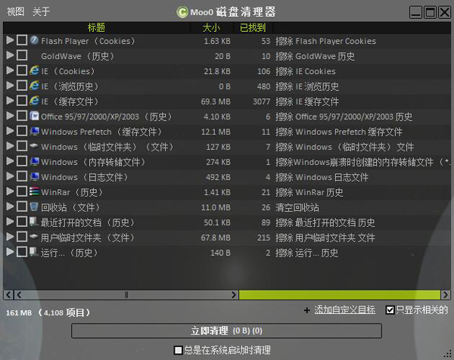Enable 总是在系统启动时清理 checkbox
This screenshot has height=360, width=454.
[179, 350]
